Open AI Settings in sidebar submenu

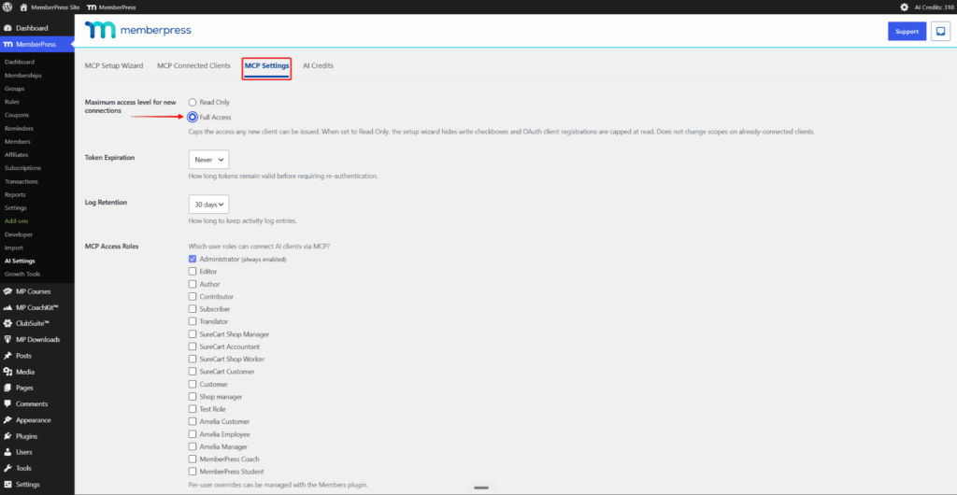(x=20, y=261)
